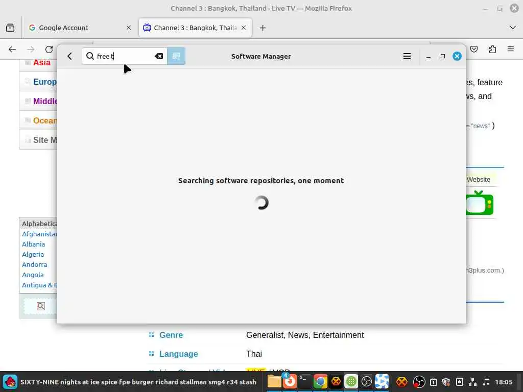
Task: Open Firefox recent browsing view icon
Action: (10, 28)
